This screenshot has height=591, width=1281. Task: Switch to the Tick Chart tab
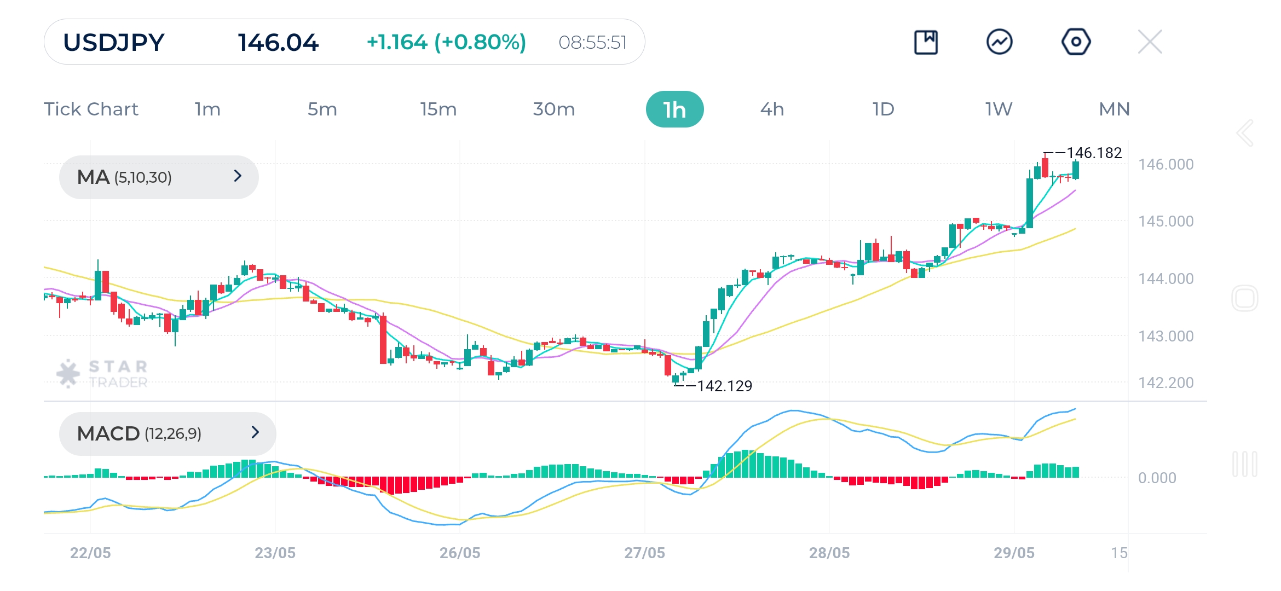pos(91,109)
